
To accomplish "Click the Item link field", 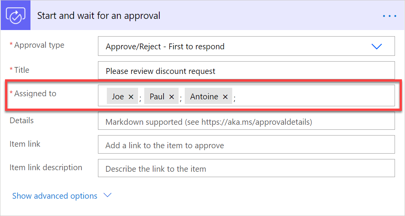I will tap(246, 144).
